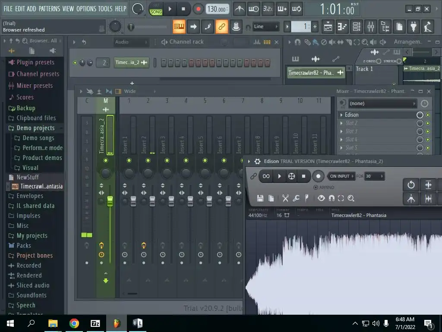Open the TOOLS menu
442x332 pixels.
pyautogui.click(x=105, y=9)
